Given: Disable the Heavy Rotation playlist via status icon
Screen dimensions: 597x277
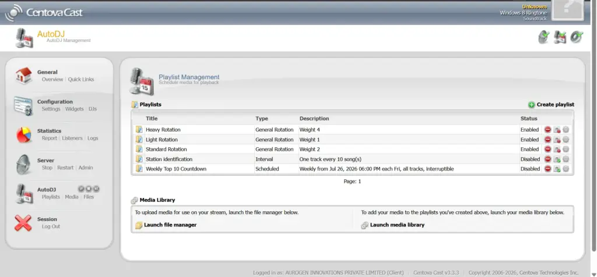Looking at the screenshot, I should coord(557,130).
